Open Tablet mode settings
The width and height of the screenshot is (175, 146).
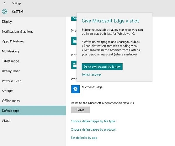coord(10,61)
